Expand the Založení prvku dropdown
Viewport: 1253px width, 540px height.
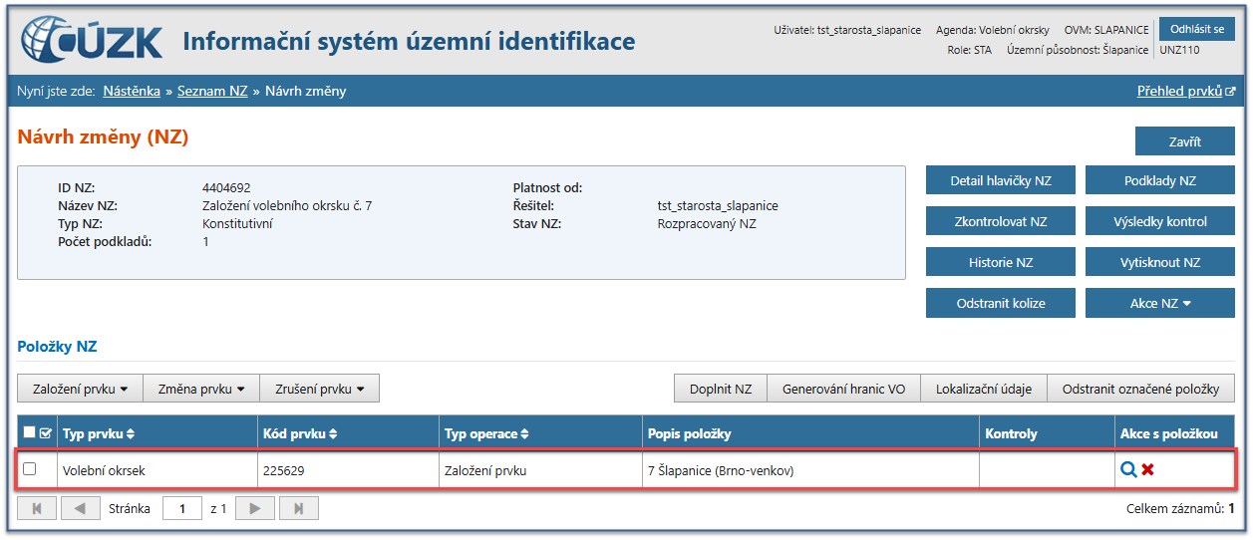click(80, 389)
